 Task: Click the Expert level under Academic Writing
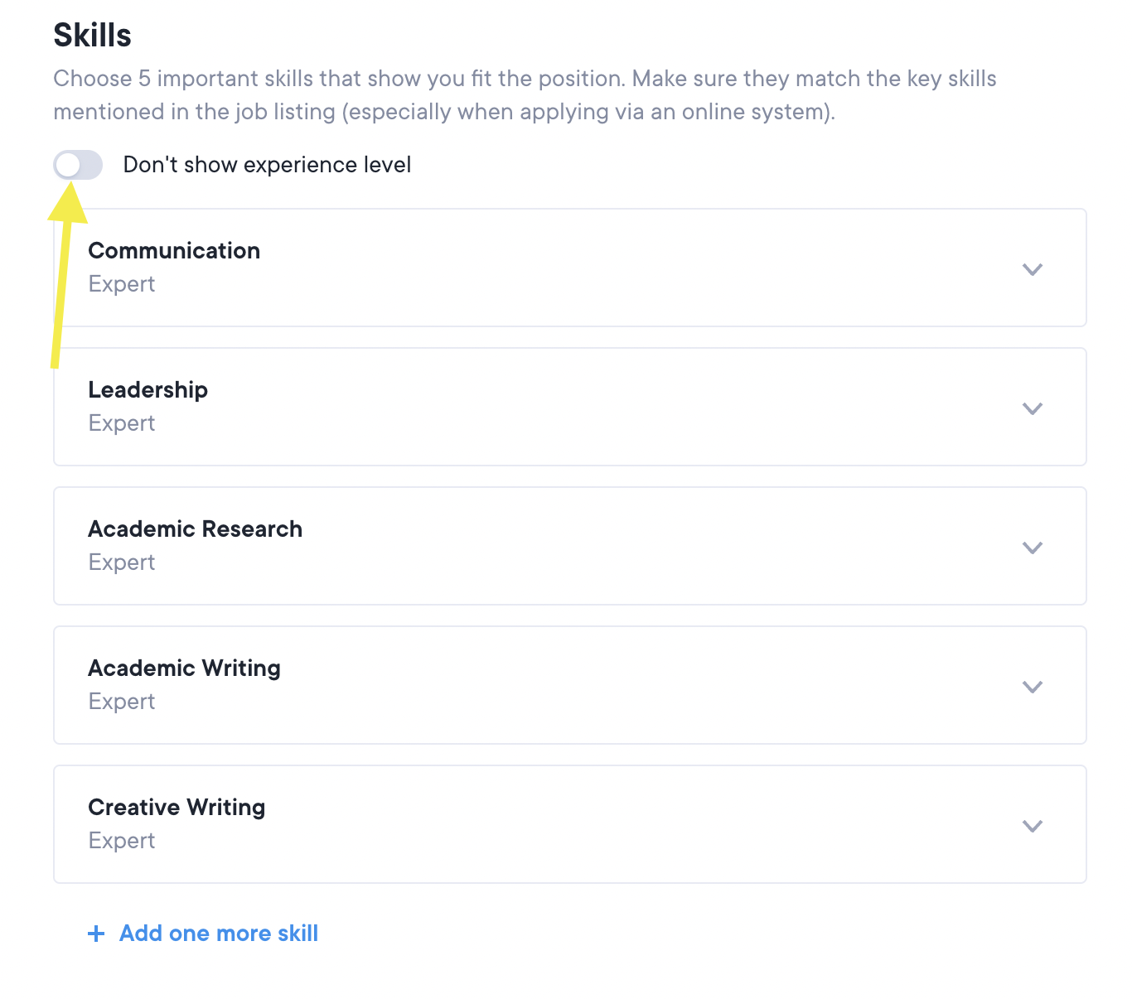point(122,702)
